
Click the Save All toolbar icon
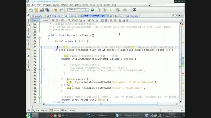pos(47,10)
